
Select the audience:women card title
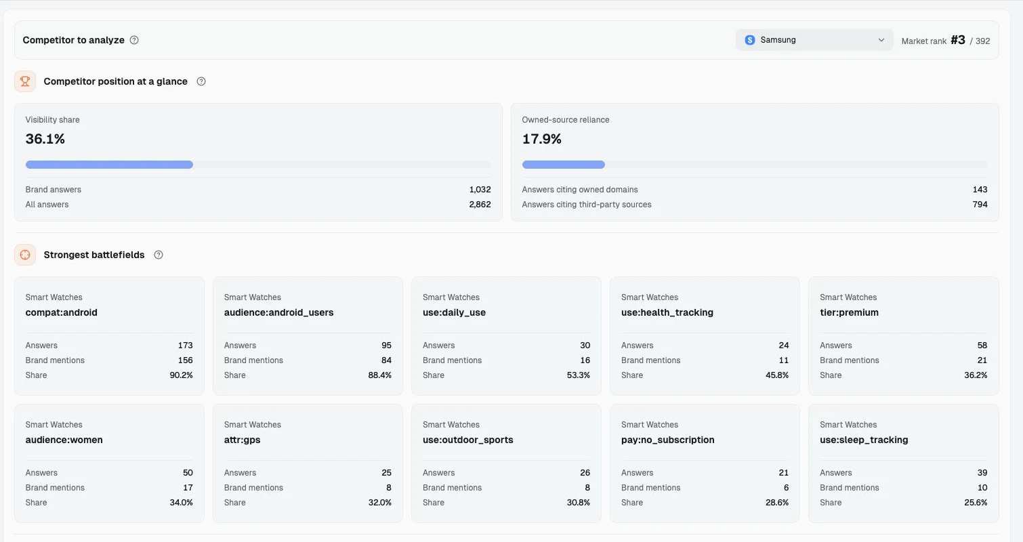coord(64,440)
